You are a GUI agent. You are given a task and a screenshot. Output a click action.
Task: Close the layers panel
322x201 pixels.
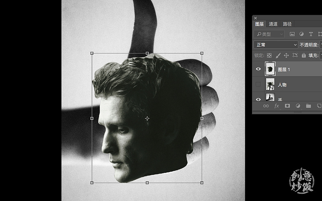coord(256,18)
